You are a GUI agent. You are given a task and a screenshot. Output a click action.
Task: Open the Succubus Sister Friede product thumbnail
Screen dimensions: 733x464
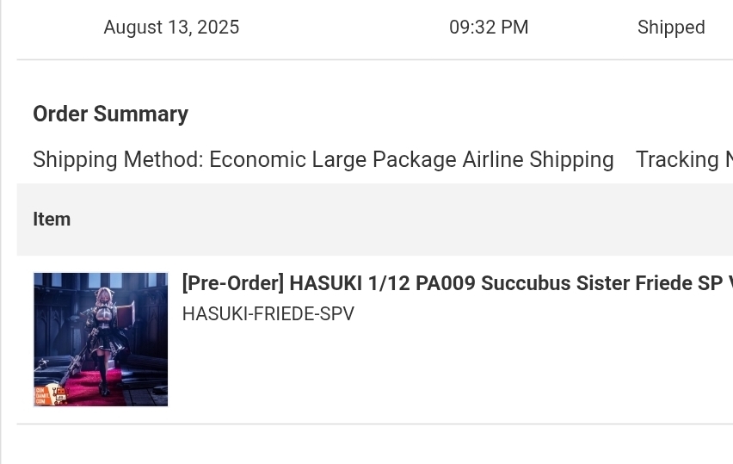101,339
